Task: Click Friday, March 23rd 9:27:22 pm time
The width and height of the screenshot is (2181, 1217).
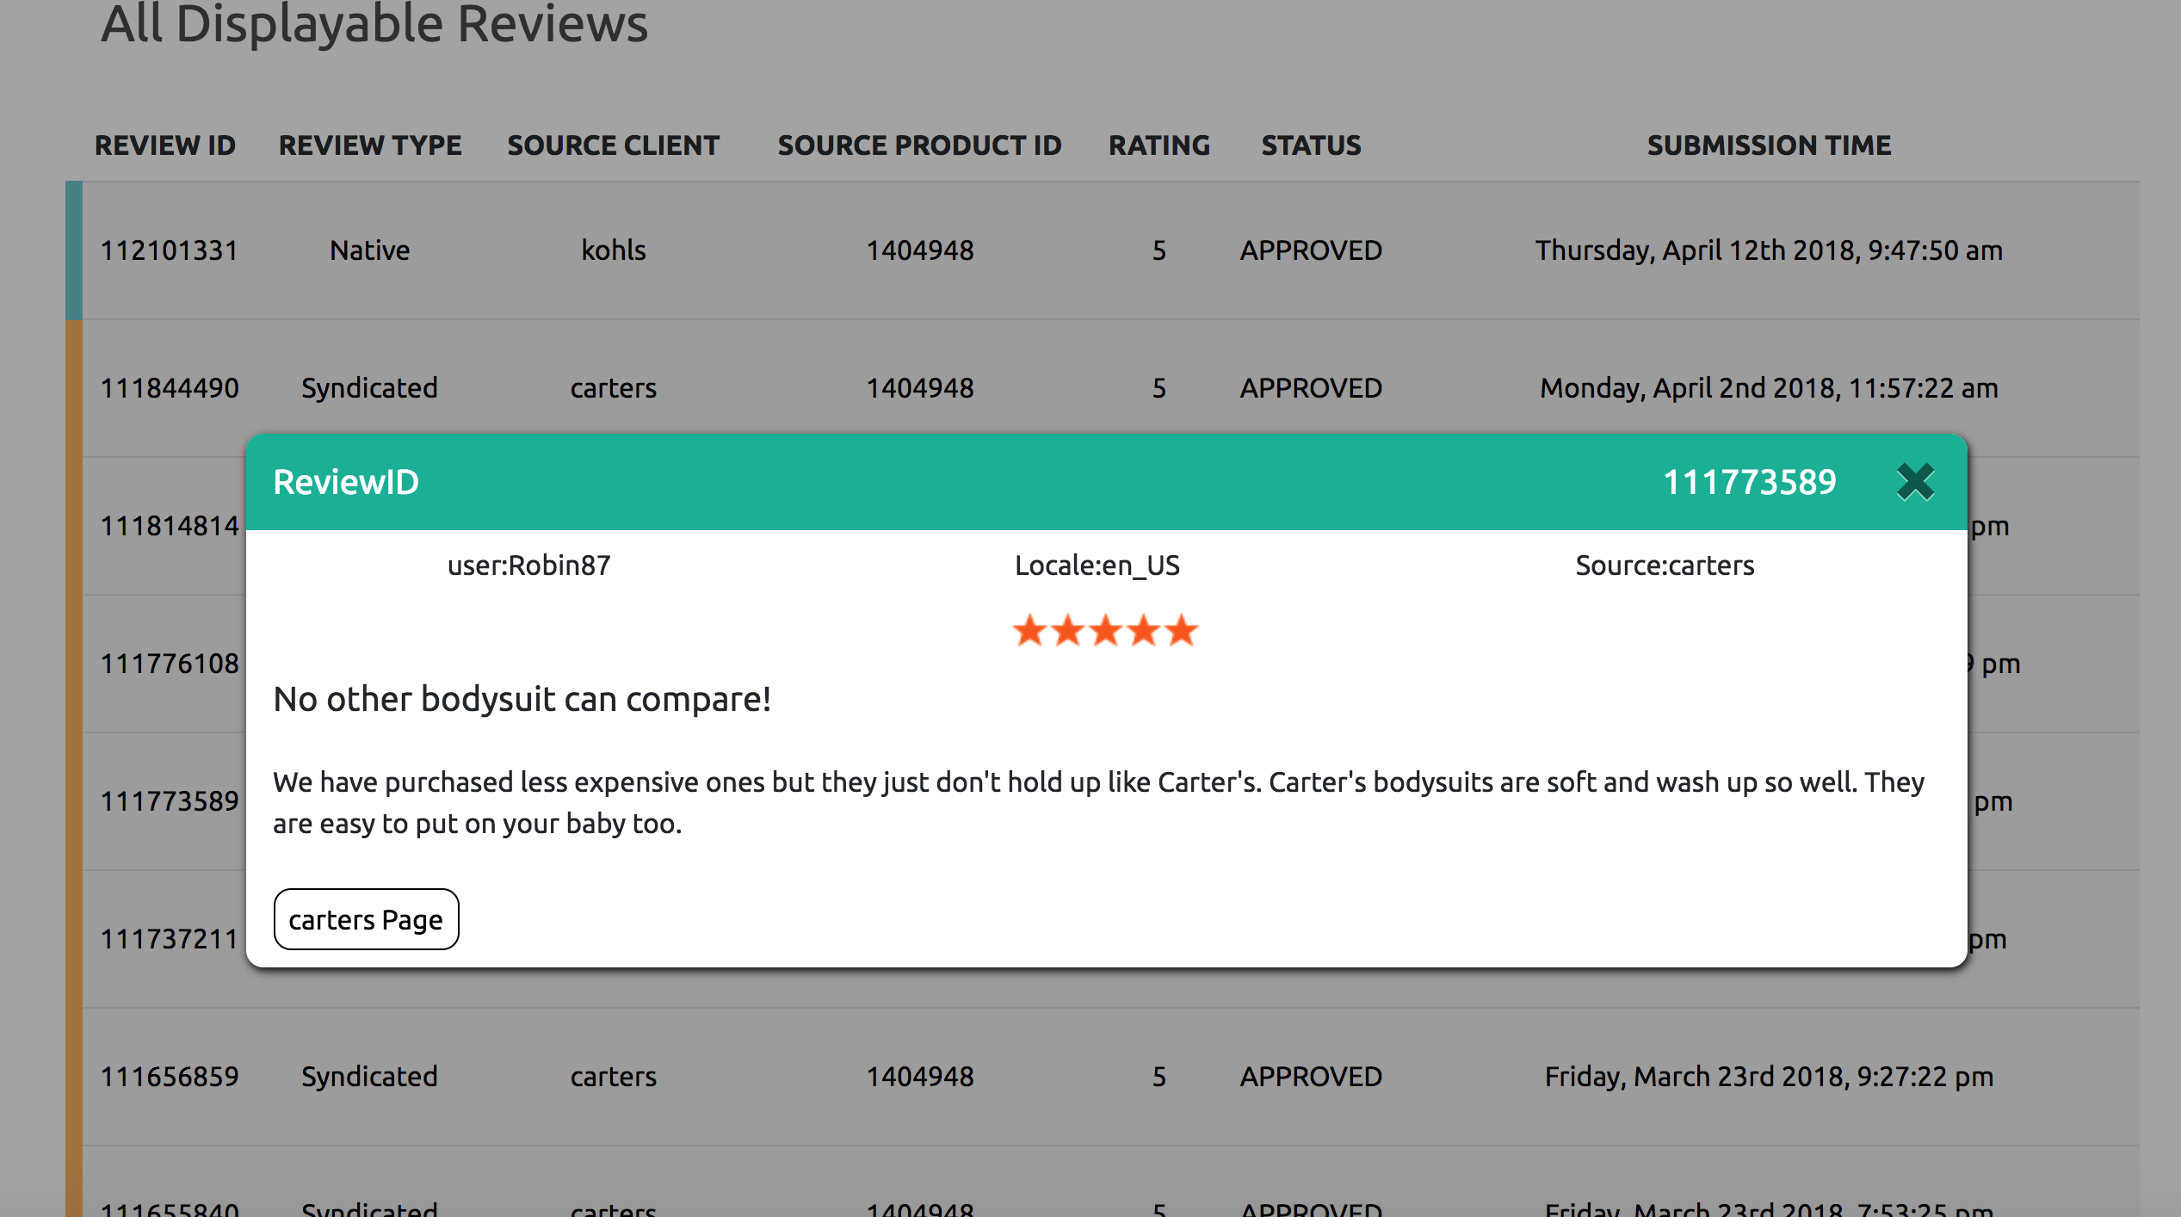Action: [x=1770, y=1077]
